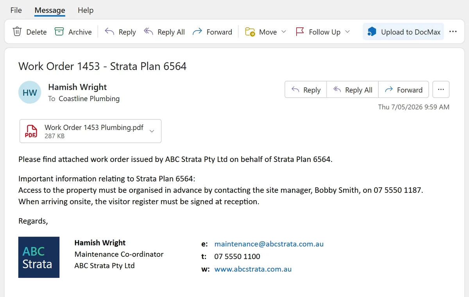Click the date Thu 7/05/2026 9:59 AM

pos(414,107)
